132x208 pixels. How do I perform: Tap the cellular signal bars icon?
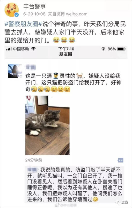click(x=9, y=49)
